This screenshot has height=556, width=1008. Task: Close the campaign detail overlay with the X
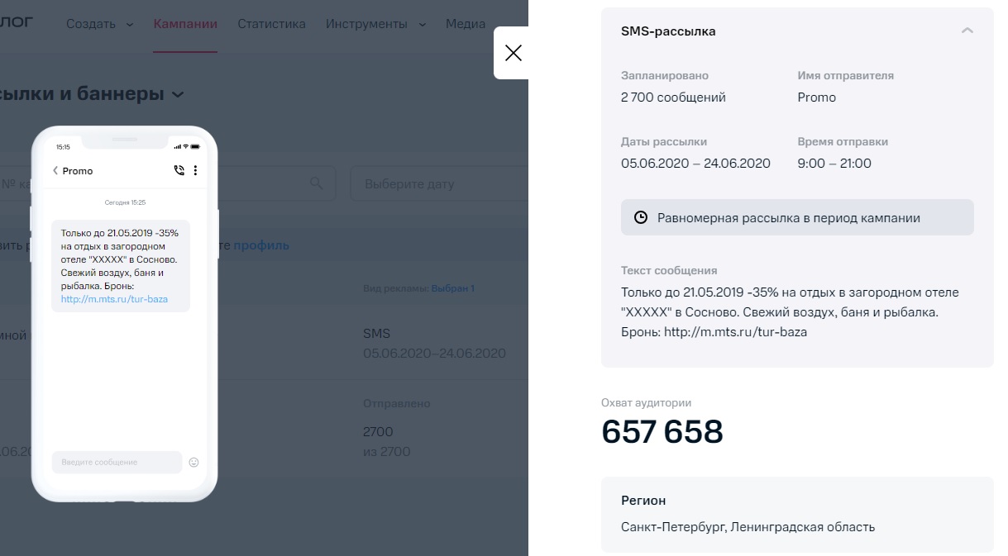coord(514,52)
